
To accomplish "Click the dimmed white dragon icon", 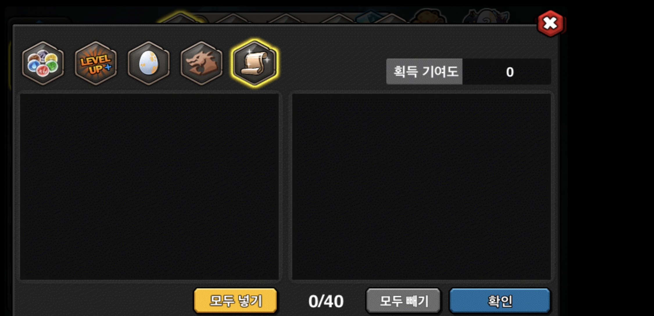I will click(485, 16).
